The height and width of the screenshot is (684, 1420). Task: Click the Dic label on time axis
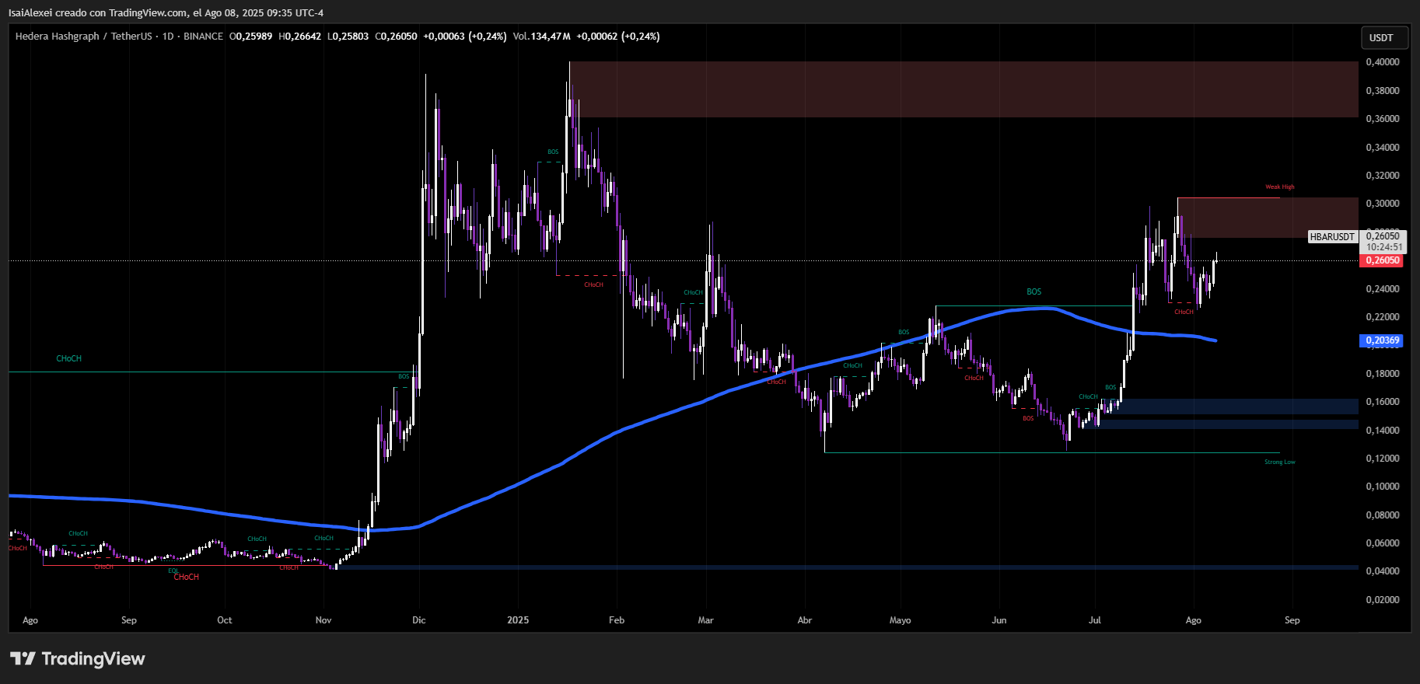pyautogui.click(x=419, y=620)
